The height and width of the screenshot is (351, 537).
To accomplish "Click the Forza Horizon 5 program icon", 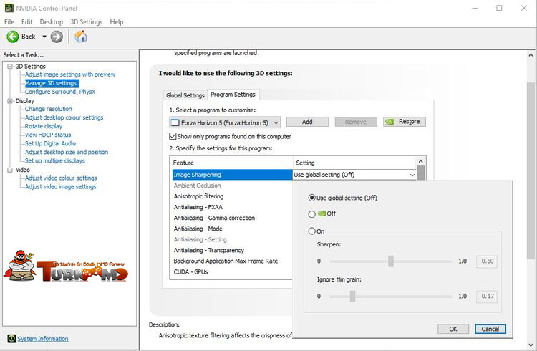I will click(x=175, y=122).
